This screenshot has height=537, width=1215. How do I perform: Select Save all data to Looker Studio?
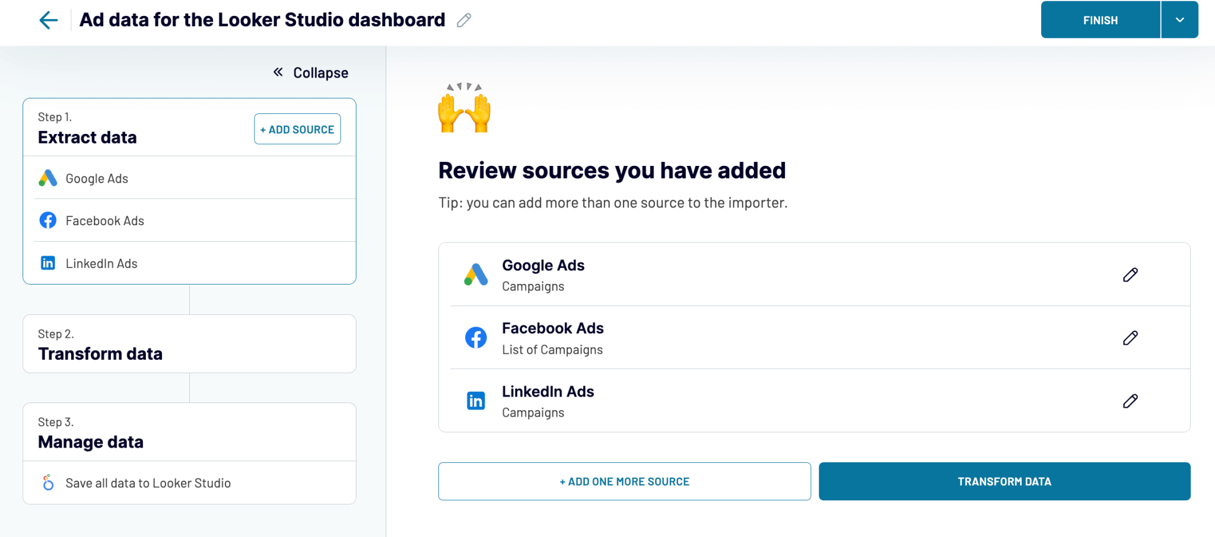[189, 483]
